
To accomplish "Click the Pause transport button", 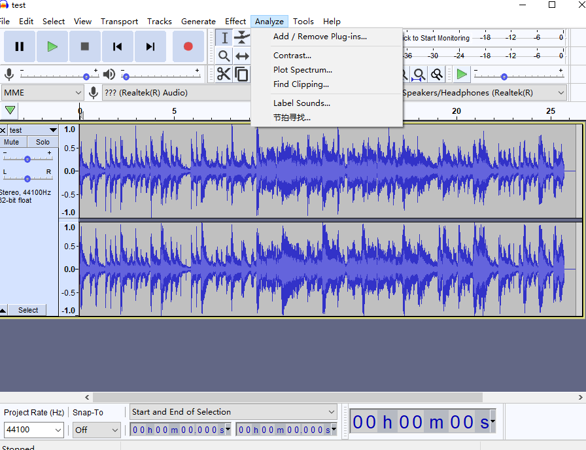I will [x=20, y=46].
